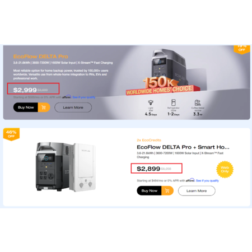The height and width of the screenshot is (252, 252).
Task: Open Learn More on DELTA Pro banner
Action: pos(73,108)
